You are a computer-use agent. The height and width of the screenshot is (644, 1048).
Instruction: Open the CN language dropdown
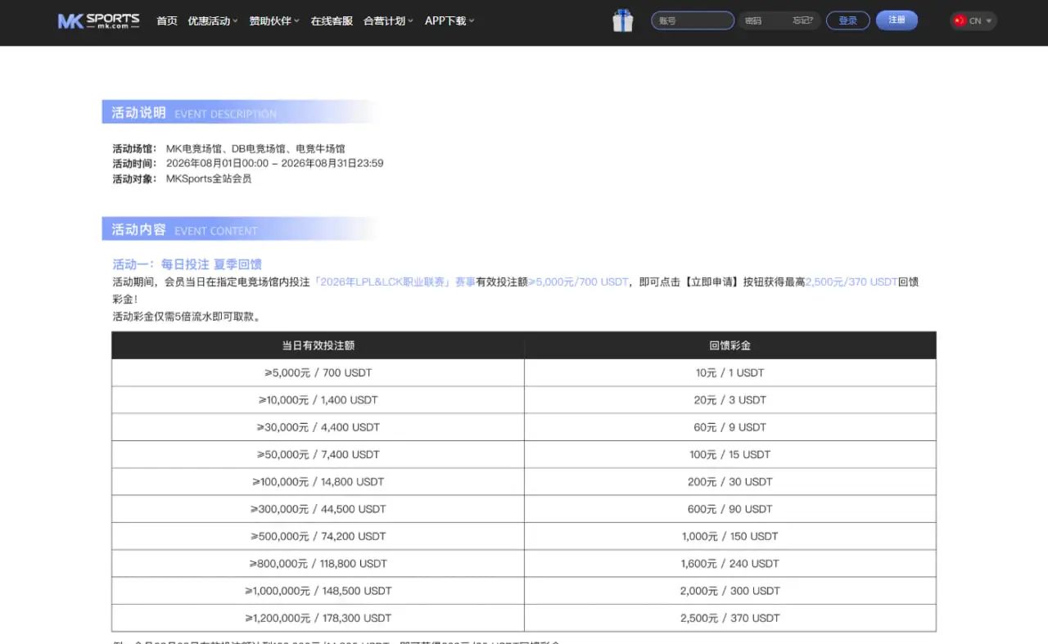click(x=973, y=20)
